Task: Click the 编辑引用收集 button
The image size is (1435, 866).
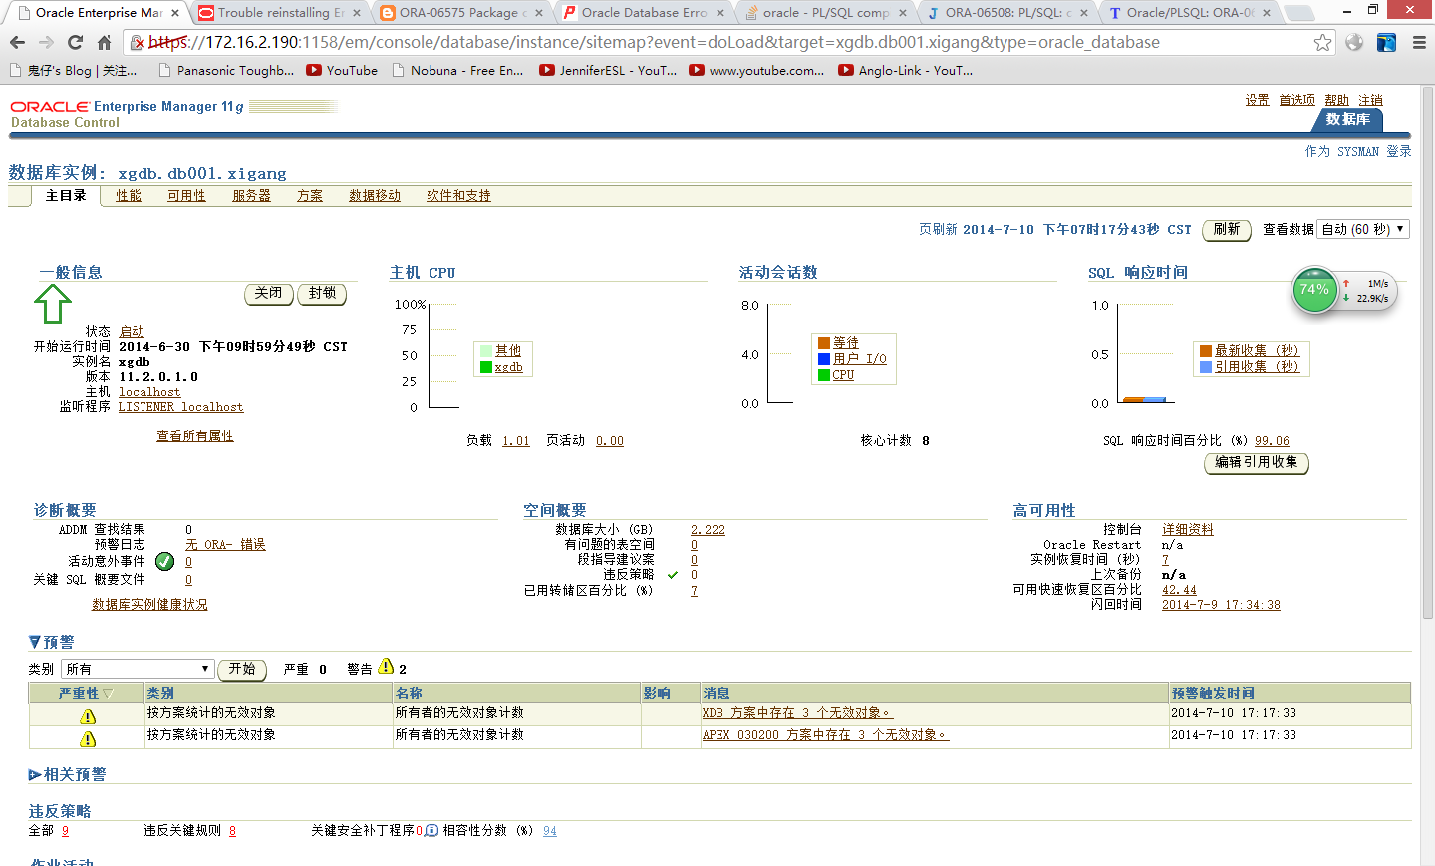Action: (1257, 462)
